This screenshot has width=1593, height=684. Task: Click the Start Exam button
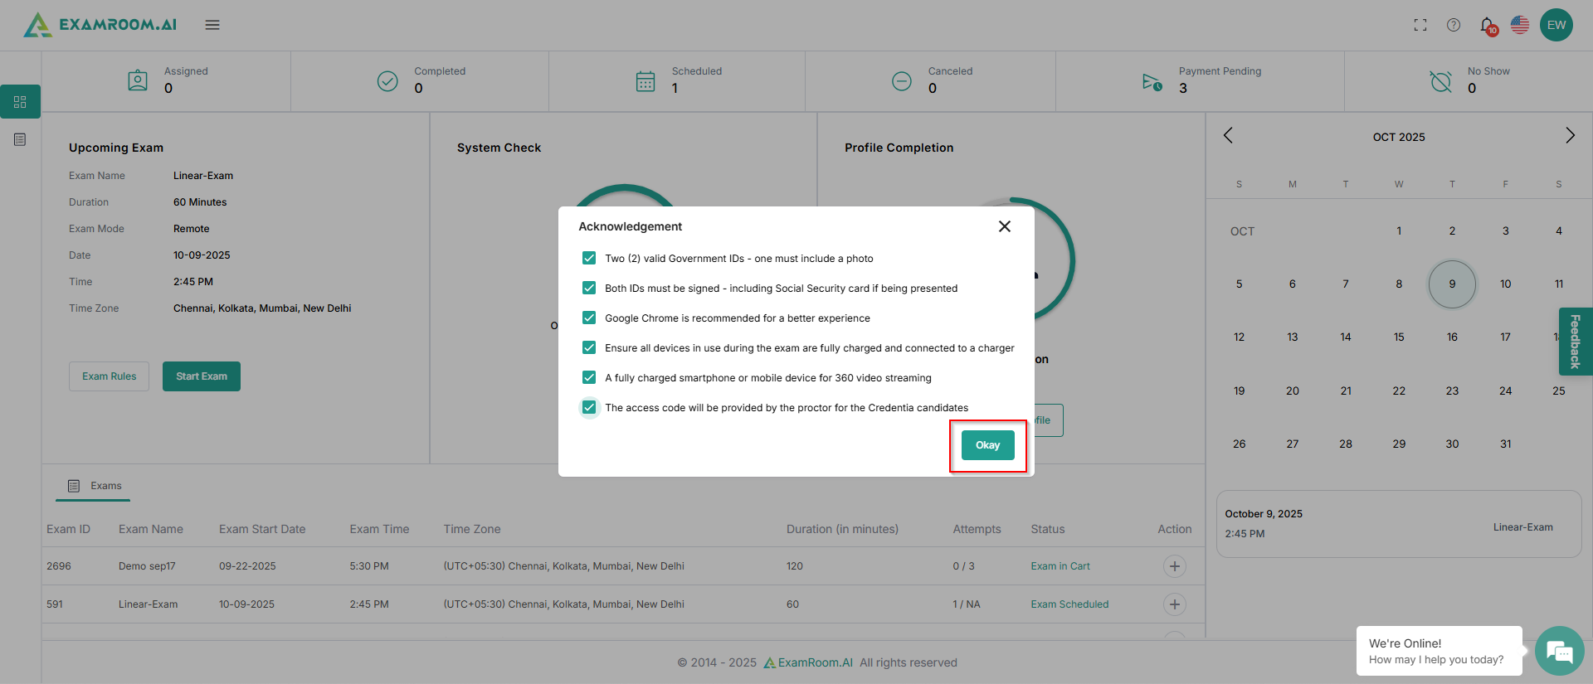[202, 376]
